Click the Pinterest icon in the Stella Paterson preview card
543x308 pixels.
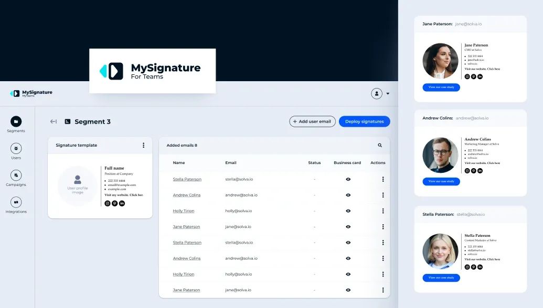click(473, 267)
